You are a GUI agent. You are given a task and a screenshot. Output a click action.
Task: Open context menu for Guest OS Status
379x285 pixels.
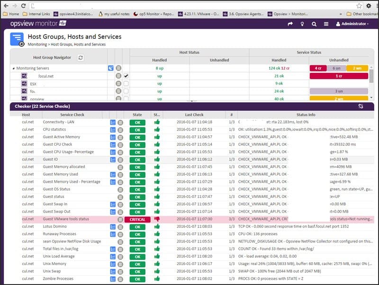[x=120, y=189]
